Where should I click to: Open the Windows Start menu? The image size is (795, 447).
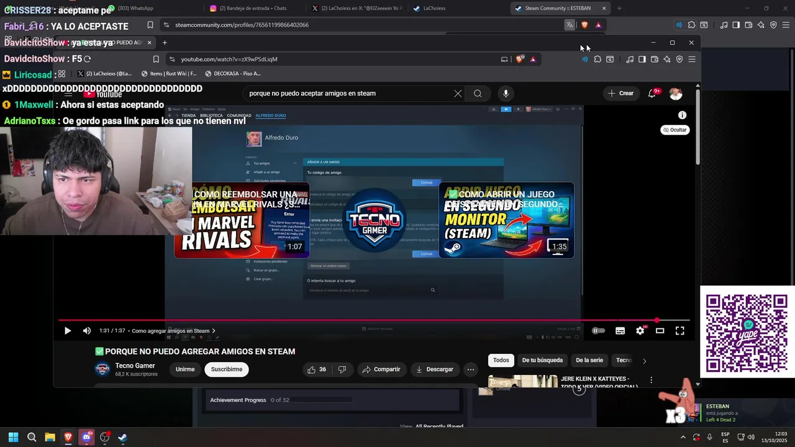click(13, 437)
